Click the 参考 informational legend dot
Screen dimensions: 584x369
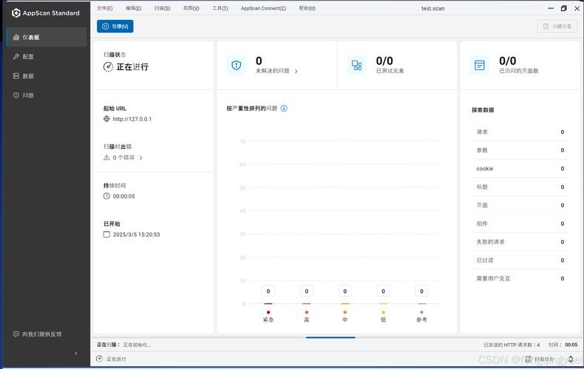tap(421, 312)
